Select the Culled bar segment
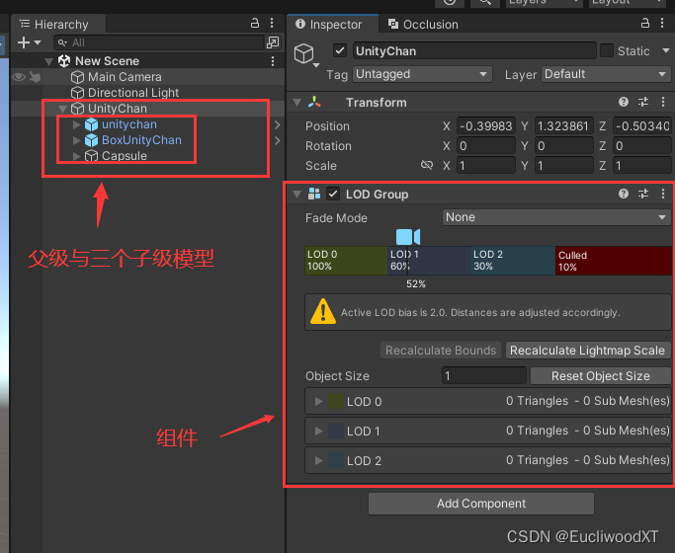 click(614, 261)
